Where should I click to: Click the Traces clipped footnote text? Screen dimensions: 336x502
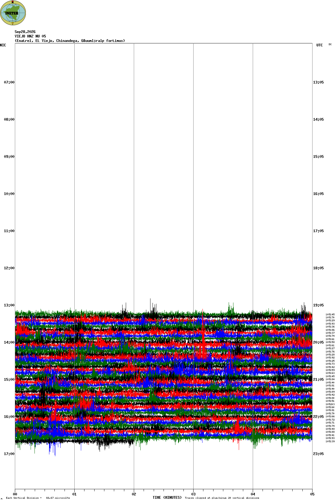222,498
